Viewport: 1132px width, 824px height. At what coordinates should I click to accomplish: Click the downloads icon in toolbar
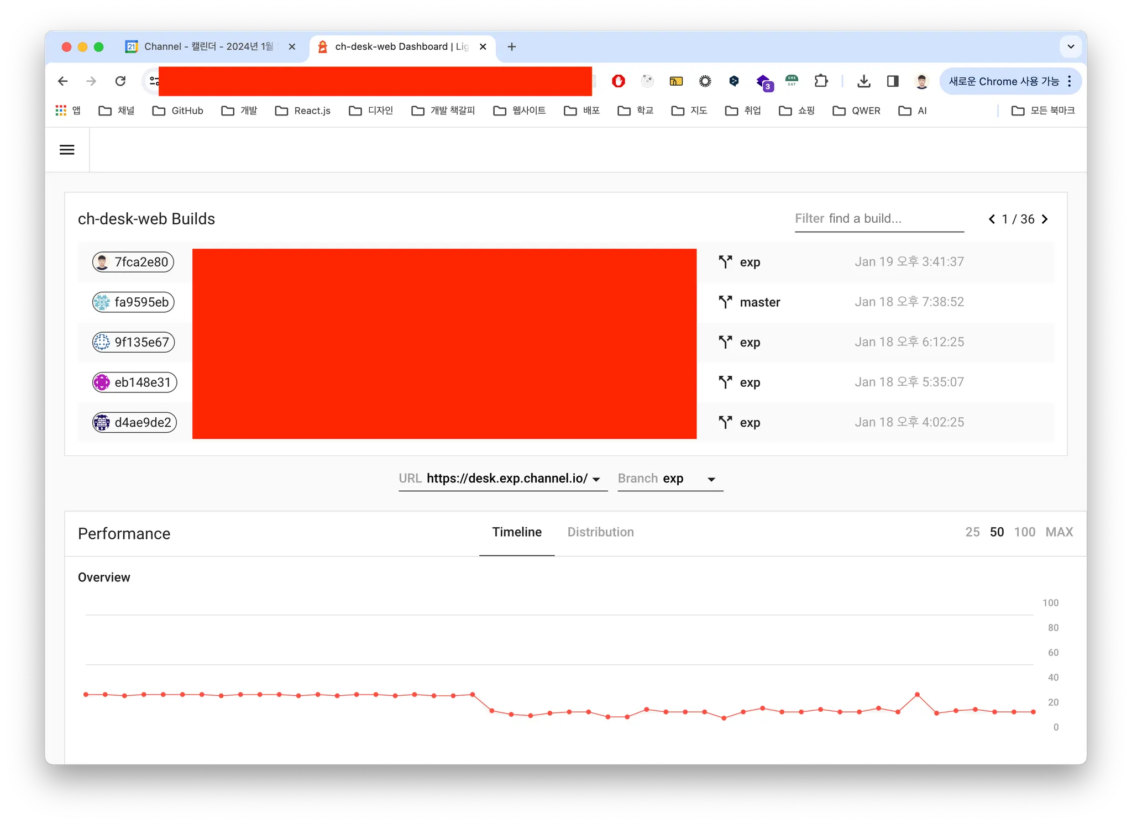pos(863,81)
